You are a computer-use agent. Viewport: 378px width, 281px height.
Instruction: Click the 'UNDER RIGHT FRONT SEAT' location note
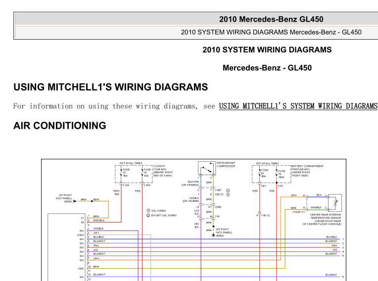[x=301, y=174]
